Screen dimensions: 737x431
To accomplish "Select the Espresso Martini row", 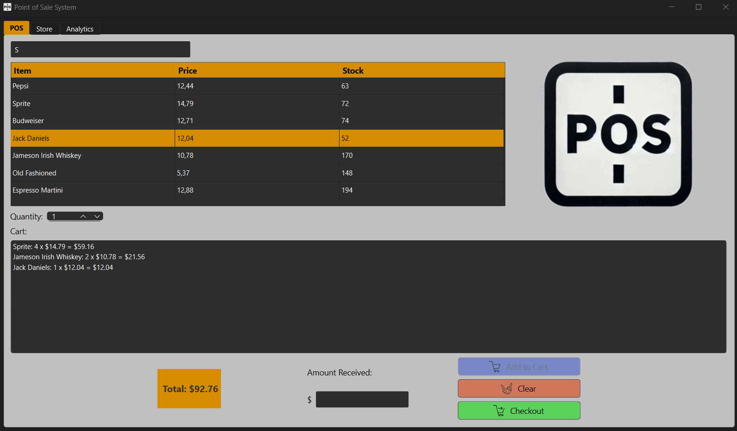I will pos(93,190).
